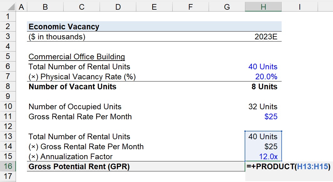Click the Gross Potential Rent (GPR) label
The height and width of the screenshot is (182, 333).
click(x=79, y=167)
